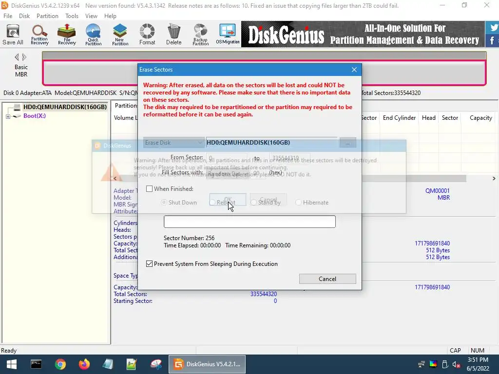The width and height of the screenshot is (499, 374).
Task: Open the Help menu
Action: pyautogui.click(x=110, y=16)
